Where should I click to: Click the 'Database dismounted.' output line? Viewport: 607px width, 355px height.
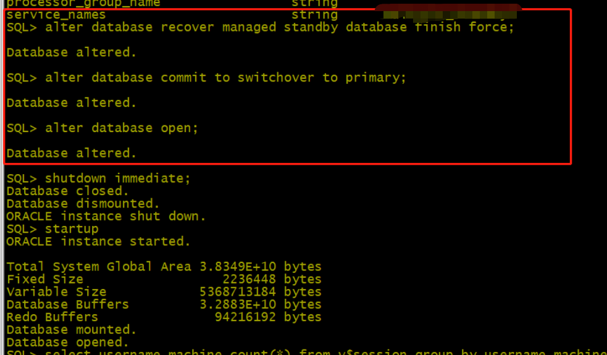(x=83, y=204)
